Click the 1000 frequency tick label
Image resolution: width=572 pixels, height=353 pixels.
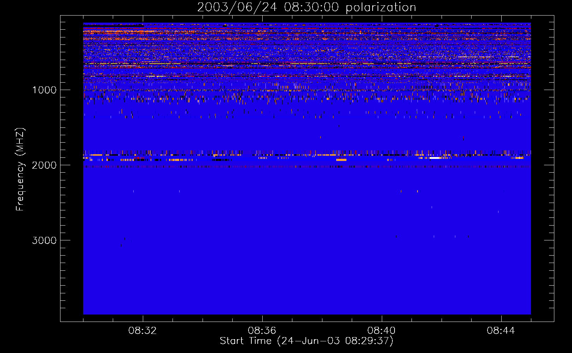tap(44, 90)
